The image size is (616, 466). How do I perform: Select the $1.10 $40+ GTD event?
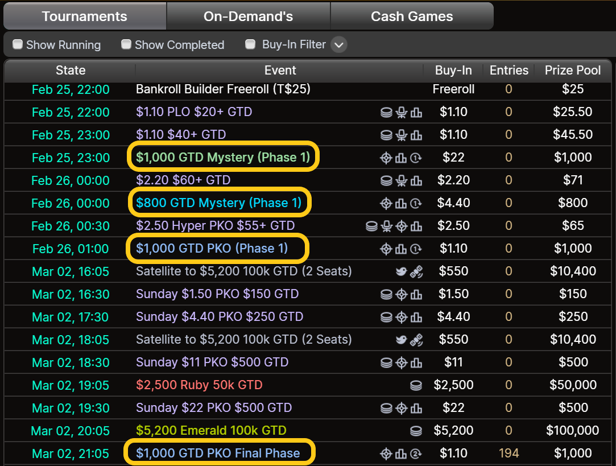coord(181,135)
